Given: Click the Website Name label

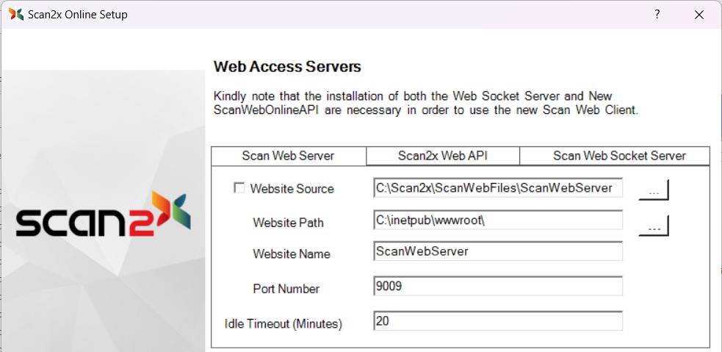Looking at the screenshot, I should pyautogui.click(x=292, y=254).
